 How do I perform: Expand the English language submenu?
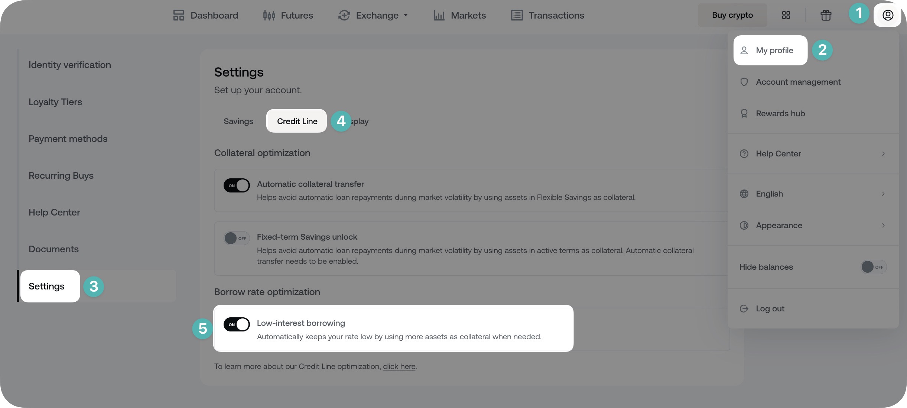(813, 194)
